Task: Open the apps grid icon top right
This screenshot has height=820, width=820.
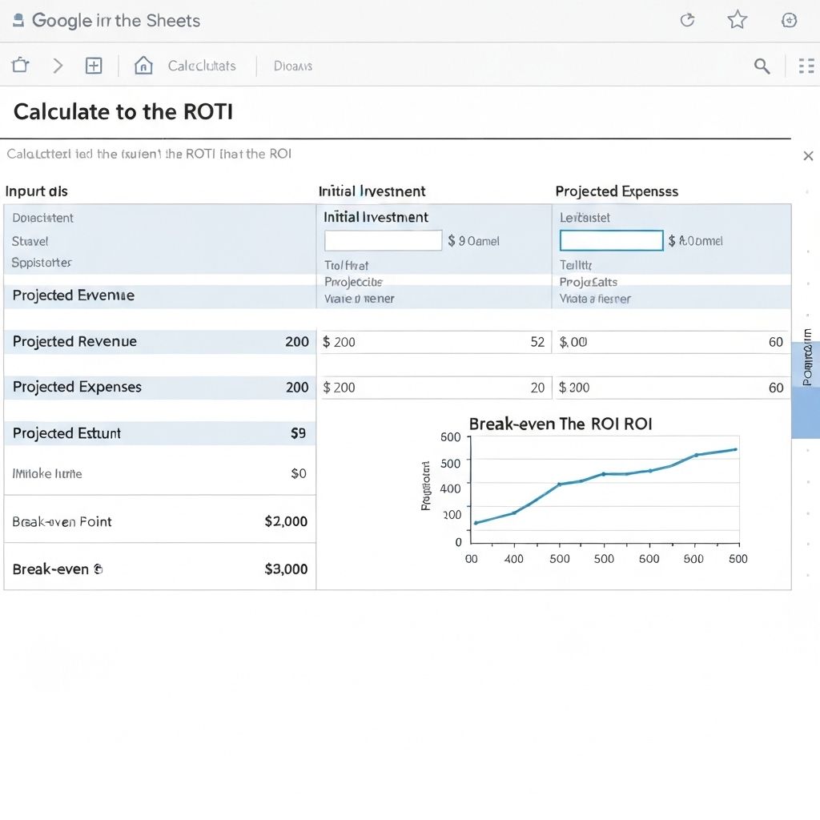Action: (x=806, y=66)
